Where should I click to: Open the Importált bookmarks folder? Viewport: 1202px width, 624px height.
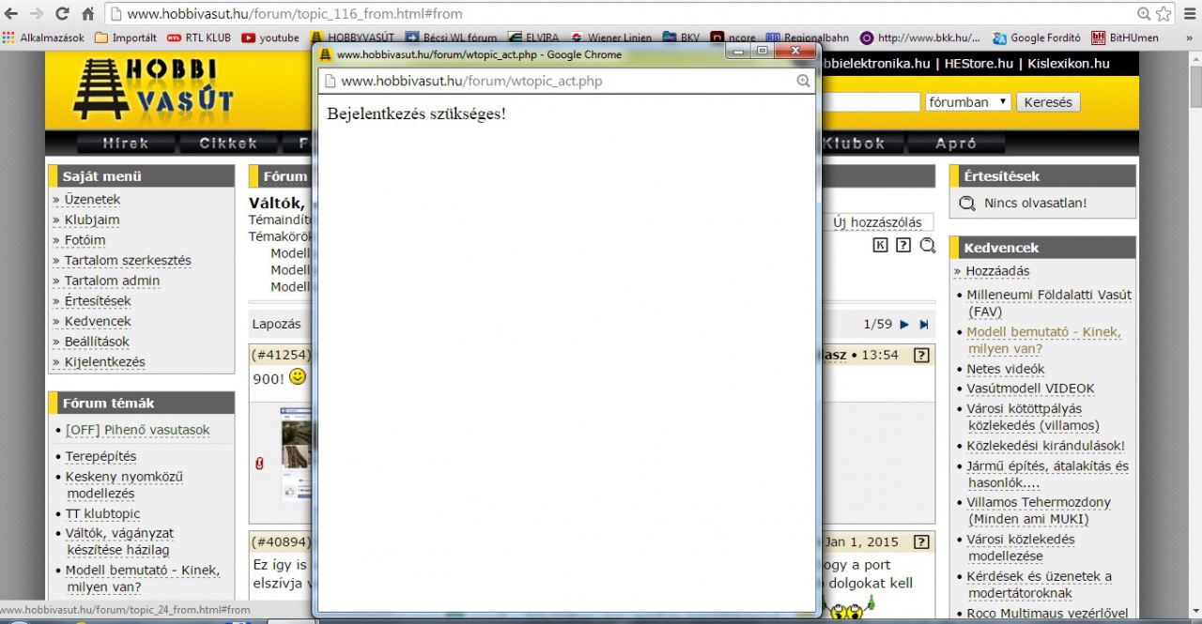[126, 38]
